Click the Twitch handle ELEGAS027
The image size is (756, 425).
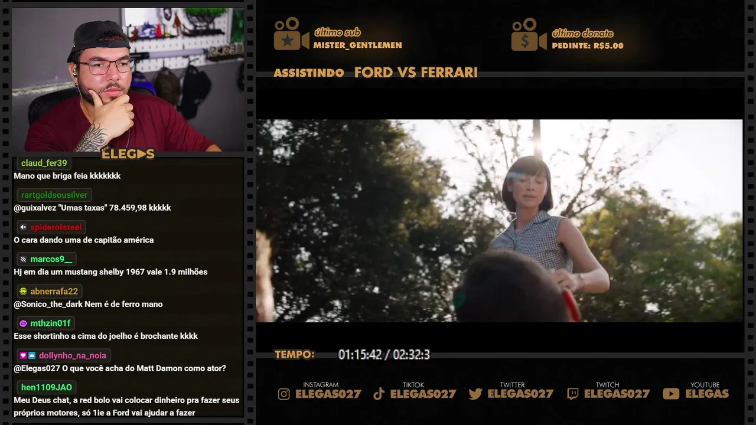click(x=617, y=394)
